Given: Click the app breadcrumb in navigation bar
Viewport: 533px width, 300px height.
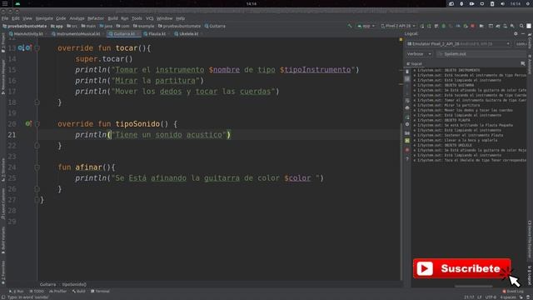Looking at the screenshot, I should point(57,26).
